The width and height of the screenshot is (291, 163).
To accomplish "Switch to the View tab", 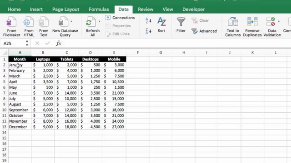I will [x=168, y=9].
